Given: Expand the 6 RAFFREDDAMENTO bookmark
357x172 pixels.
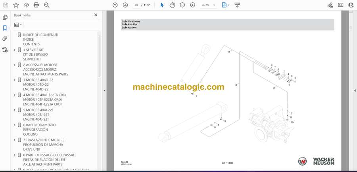Looking at the screenshot, I should [15, 125].
